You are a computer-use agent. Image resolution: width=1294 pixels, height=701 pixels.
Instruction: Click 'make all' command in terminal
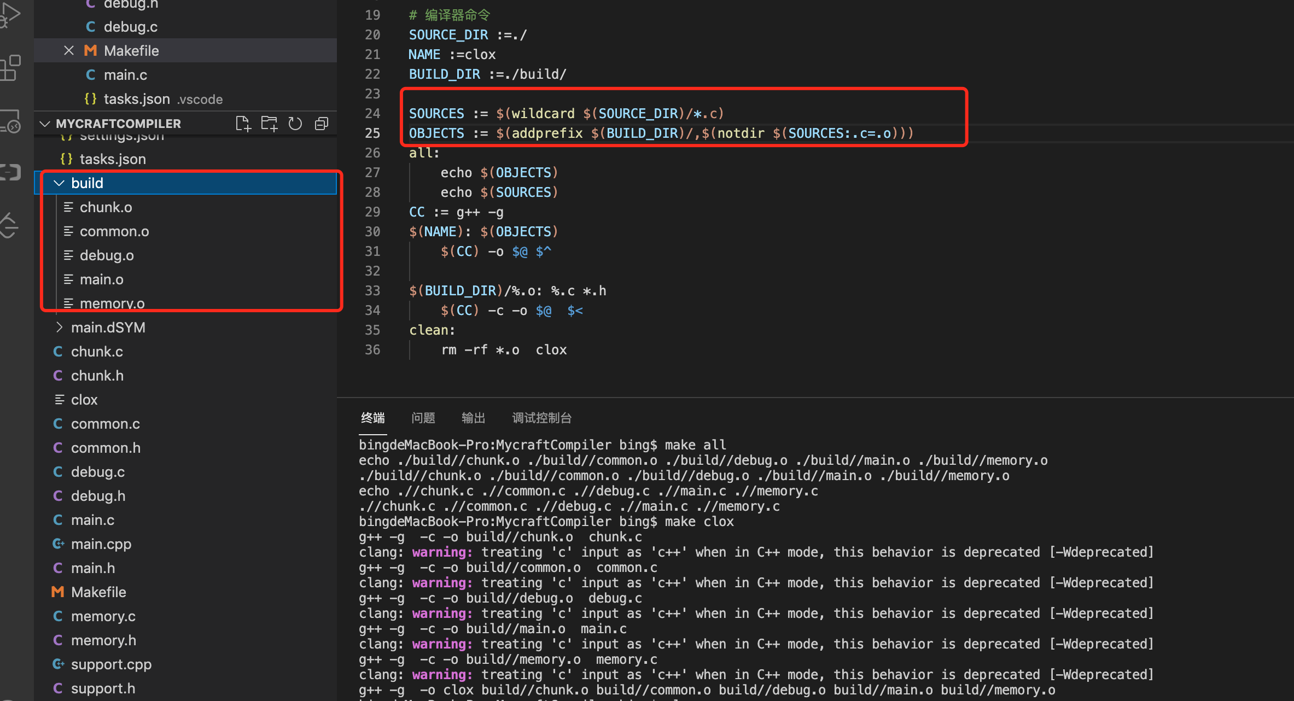695,445
